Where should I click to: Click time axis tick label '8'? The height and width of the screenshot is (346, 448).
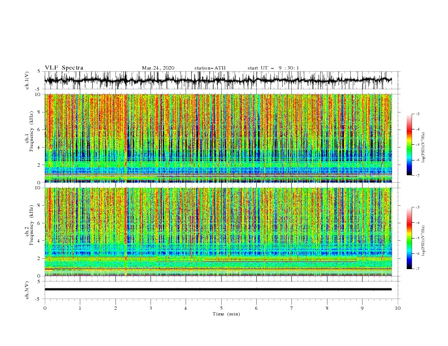pos(327,308)
